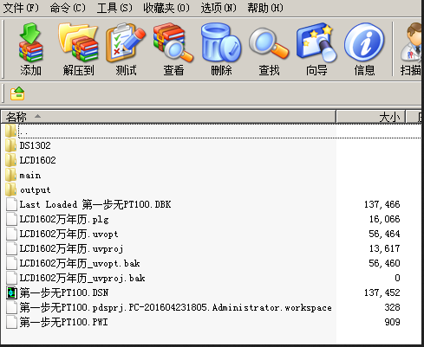The image size is (424, 347).
Task: Click the 添加 (Add) toolbar icon
Action: tap(30, 49)
